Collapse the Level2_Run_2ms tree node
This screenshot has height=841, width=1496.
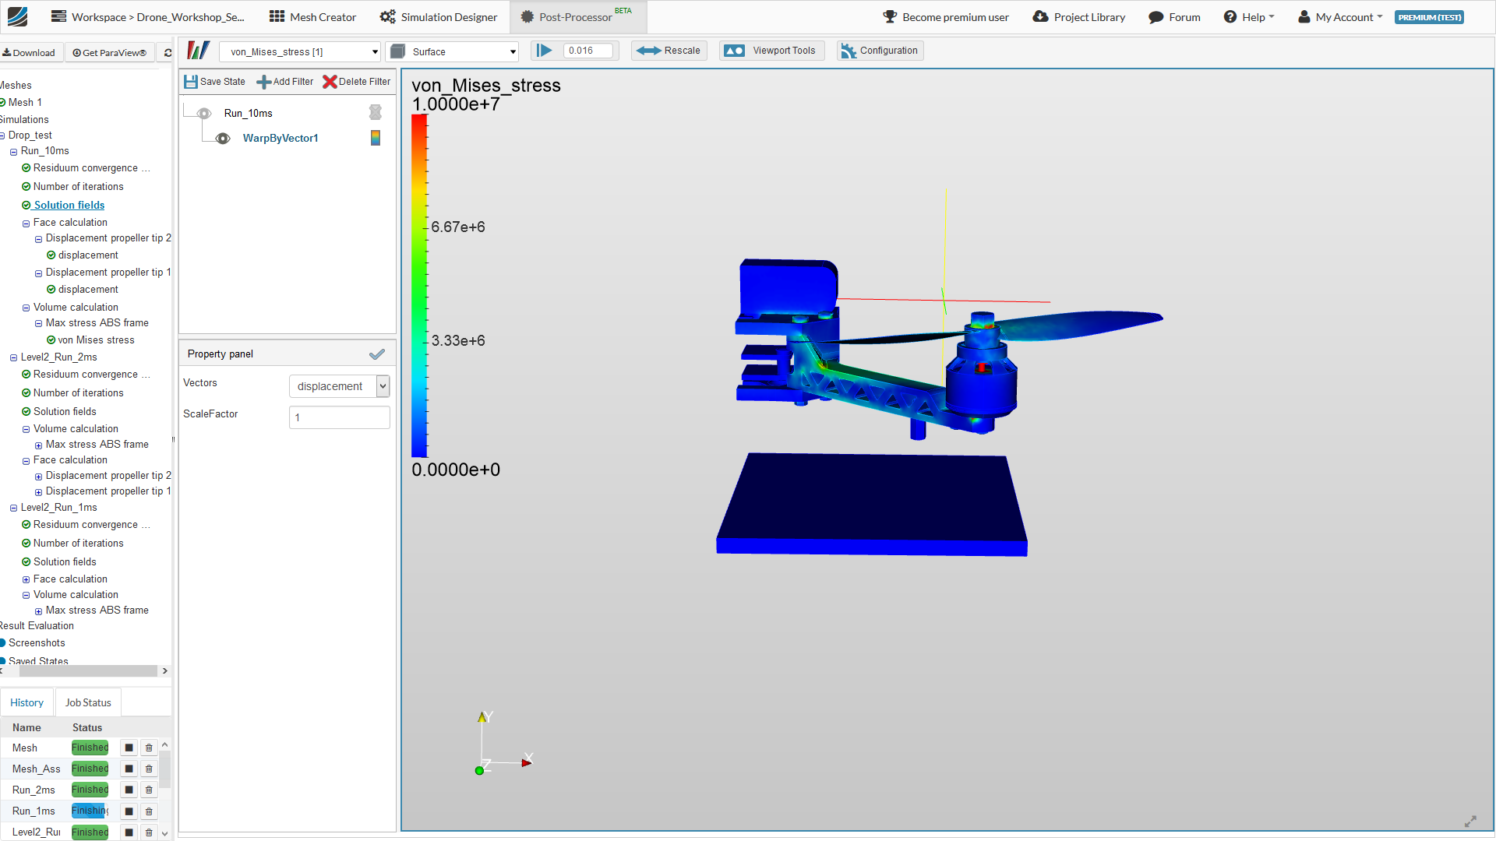[x=13, y=358]
